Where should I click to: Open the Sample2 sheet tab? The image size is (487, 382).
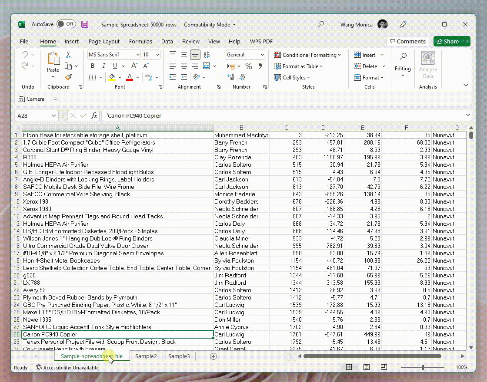coord(146,356)
